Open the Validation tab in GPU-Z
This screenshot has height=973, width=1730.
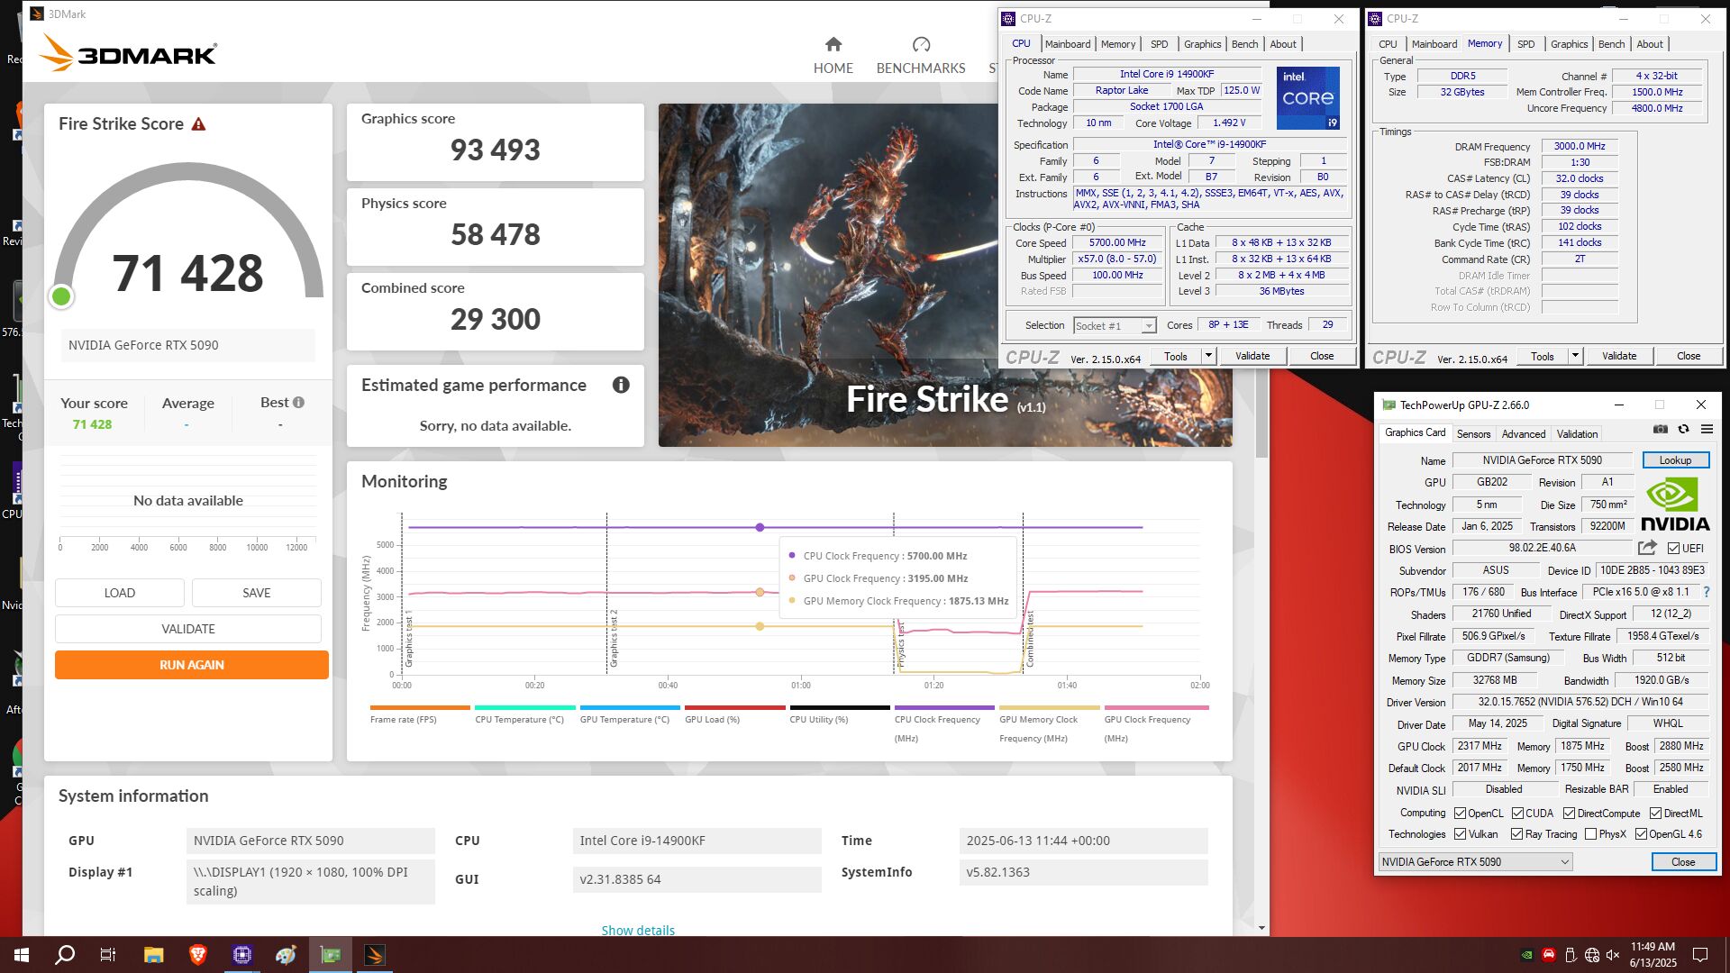pos(1577,434)
